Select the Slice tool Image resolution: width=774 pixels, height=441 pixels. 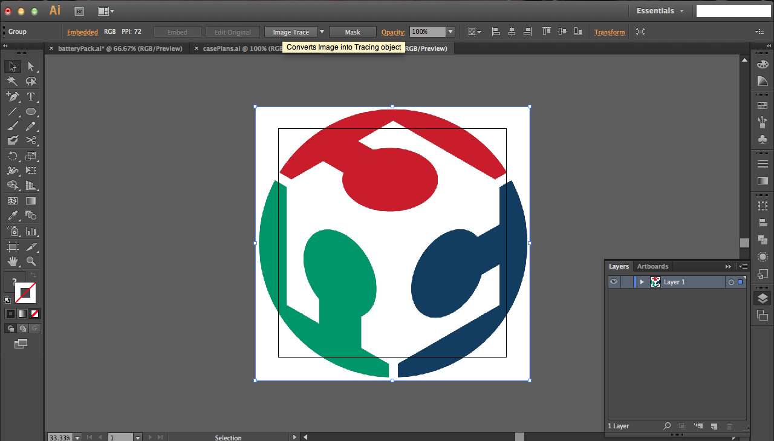[x=31, y=247]
